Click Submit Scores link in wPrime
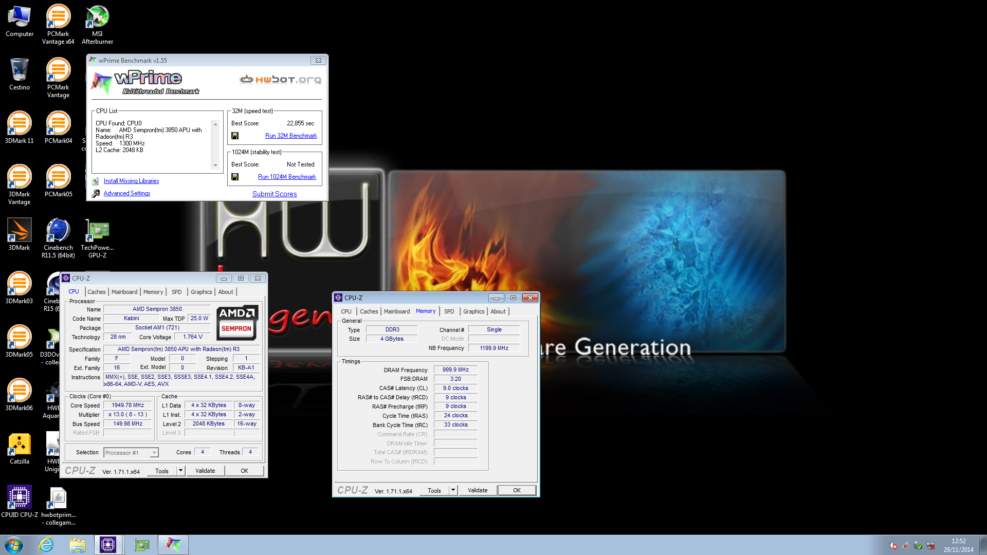Image resolution: width=987 pixels, height=555 pixels. [275, 194]
